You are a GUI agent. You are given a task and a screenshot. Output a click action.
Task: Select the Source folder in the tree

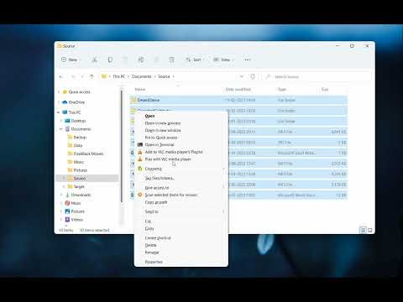79,179
